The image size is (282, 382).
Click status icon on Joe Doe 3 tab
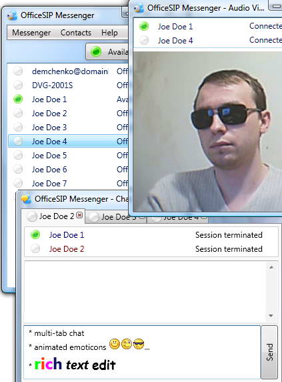(94, 217)
